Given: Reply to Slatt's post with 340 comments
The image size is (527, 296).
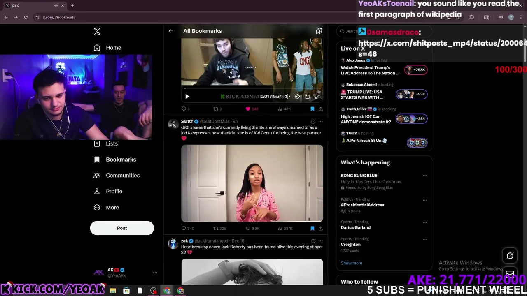Looking at the screenshot, I should 187,228.
